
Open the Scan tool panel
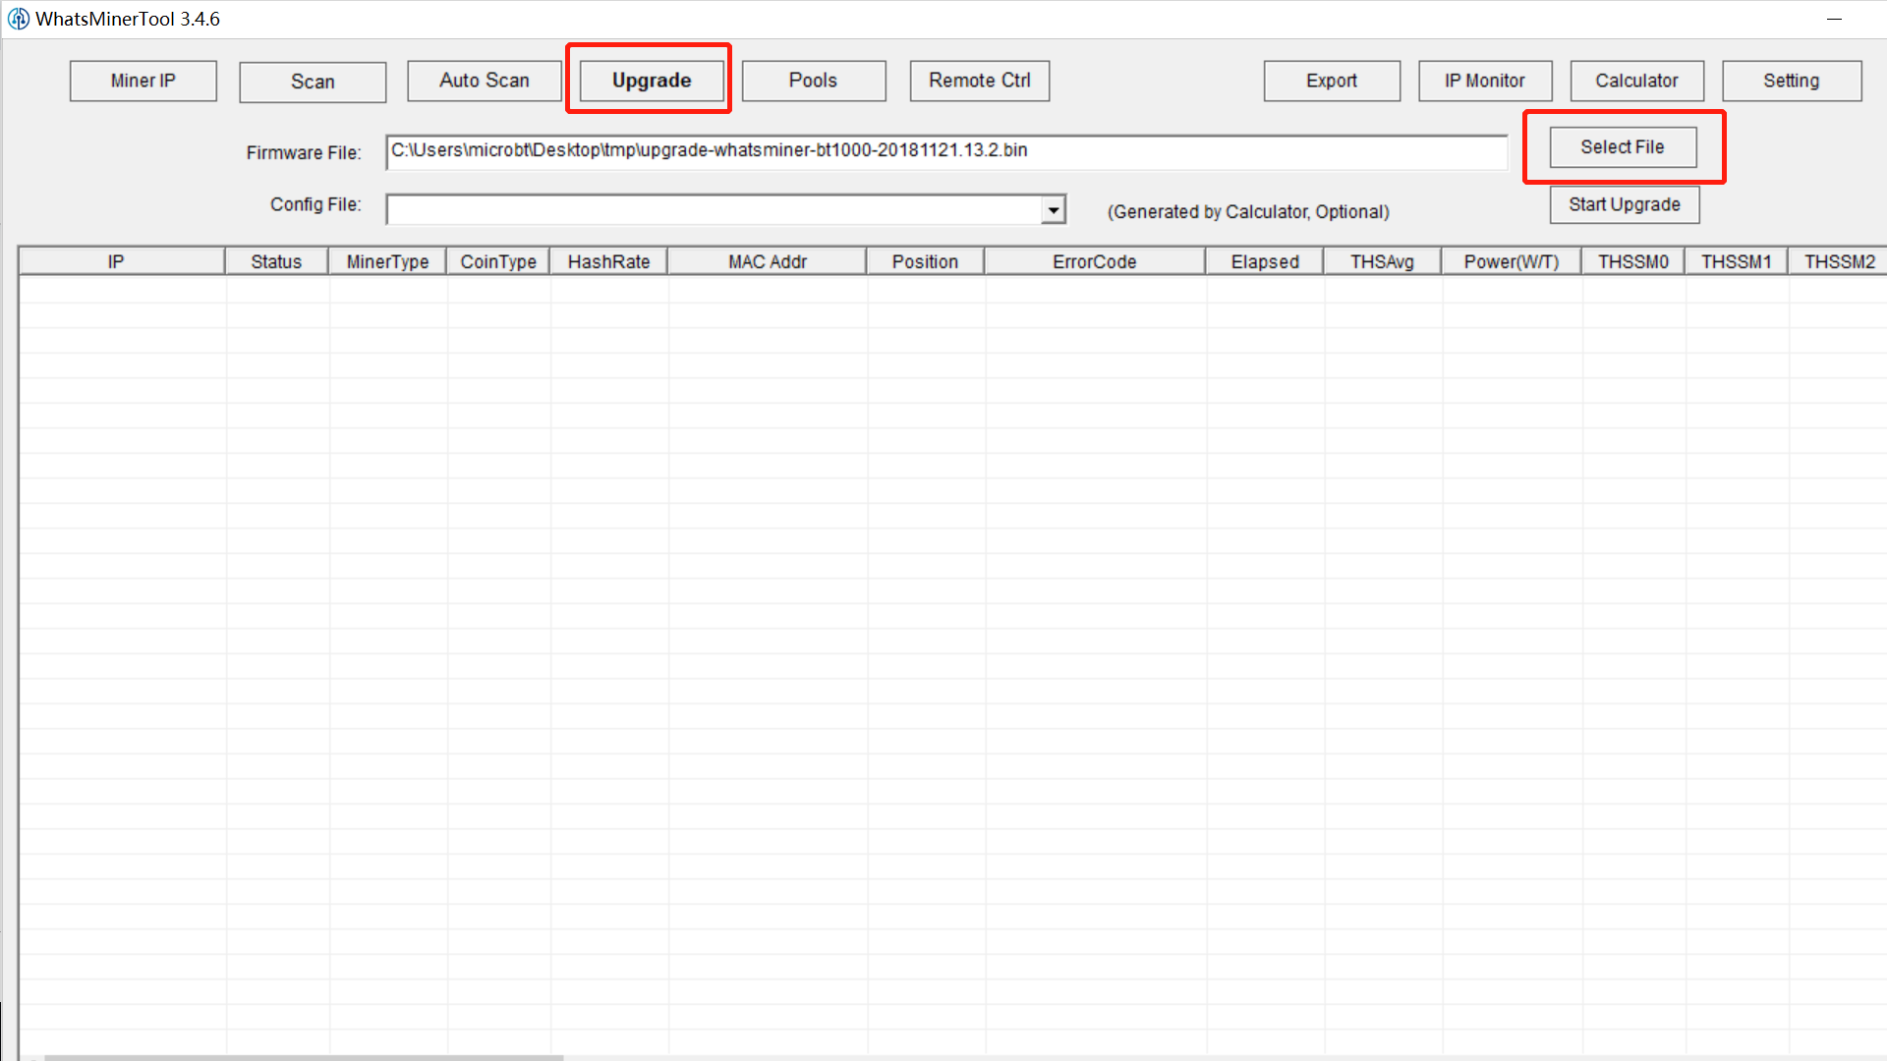(313, 79)
